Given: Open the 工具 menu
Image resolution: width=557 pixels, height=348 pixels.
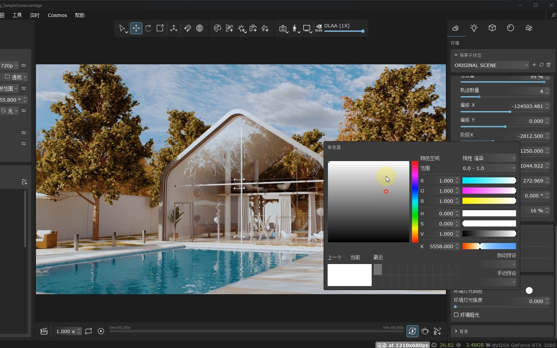Looking at the screenshot, I should tap(17, 15).
